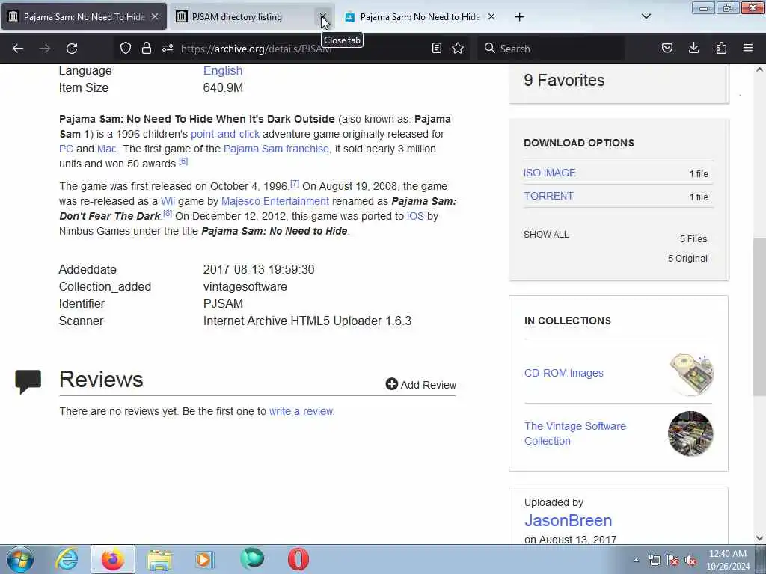Open the Mac link
The width and height of the screenshot is (766, 574).
point(106,149)
